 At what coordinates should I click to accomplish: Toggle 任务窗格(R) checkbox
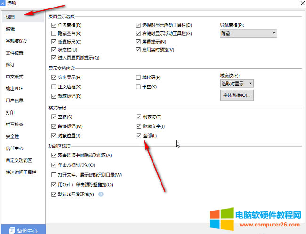pos(54,25)
